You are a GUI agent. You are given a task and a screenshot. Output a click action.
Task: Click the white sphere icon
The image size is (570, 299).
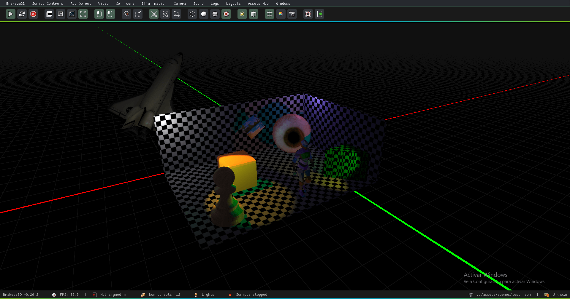tap(204, 14)
